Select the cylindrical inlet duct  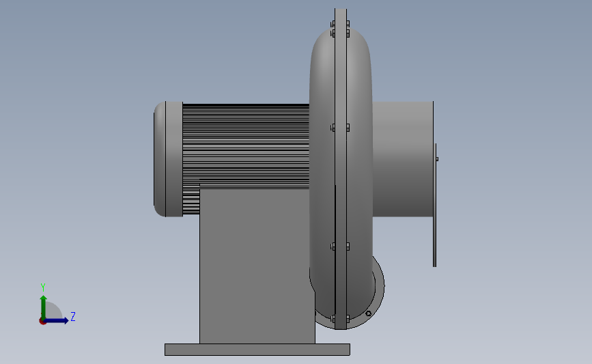pos(402,159)
